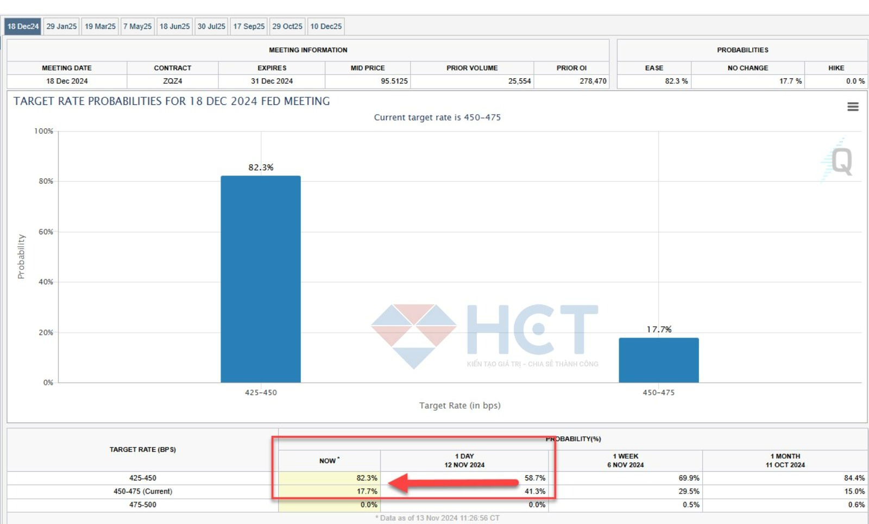The image size is (869, 524).
Task: Click the ZQZ4 contract cell
Action: tap(173, 81)
